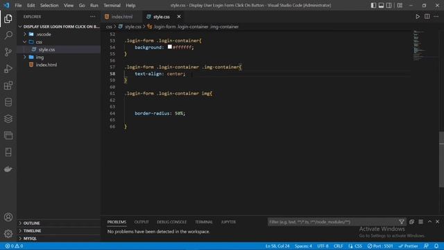Open the Manage gear icon
Image resolution: width=444 pixels, height=250 pixels.
point(8,233)
